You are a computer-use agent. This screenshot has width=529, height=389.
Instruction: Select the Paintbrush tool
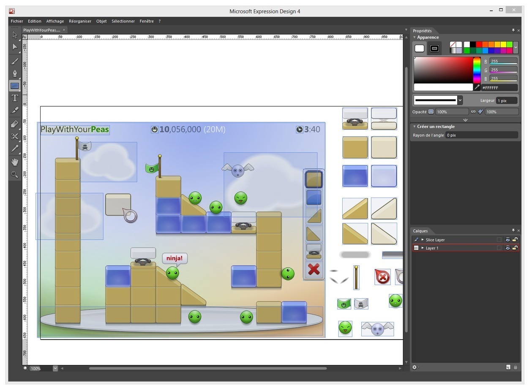click(x=15, y=61)
